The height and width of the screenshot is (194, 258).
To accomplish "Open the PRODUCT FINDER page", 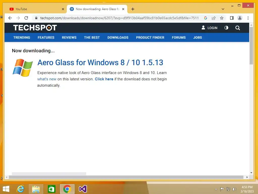I will point(150,37).
